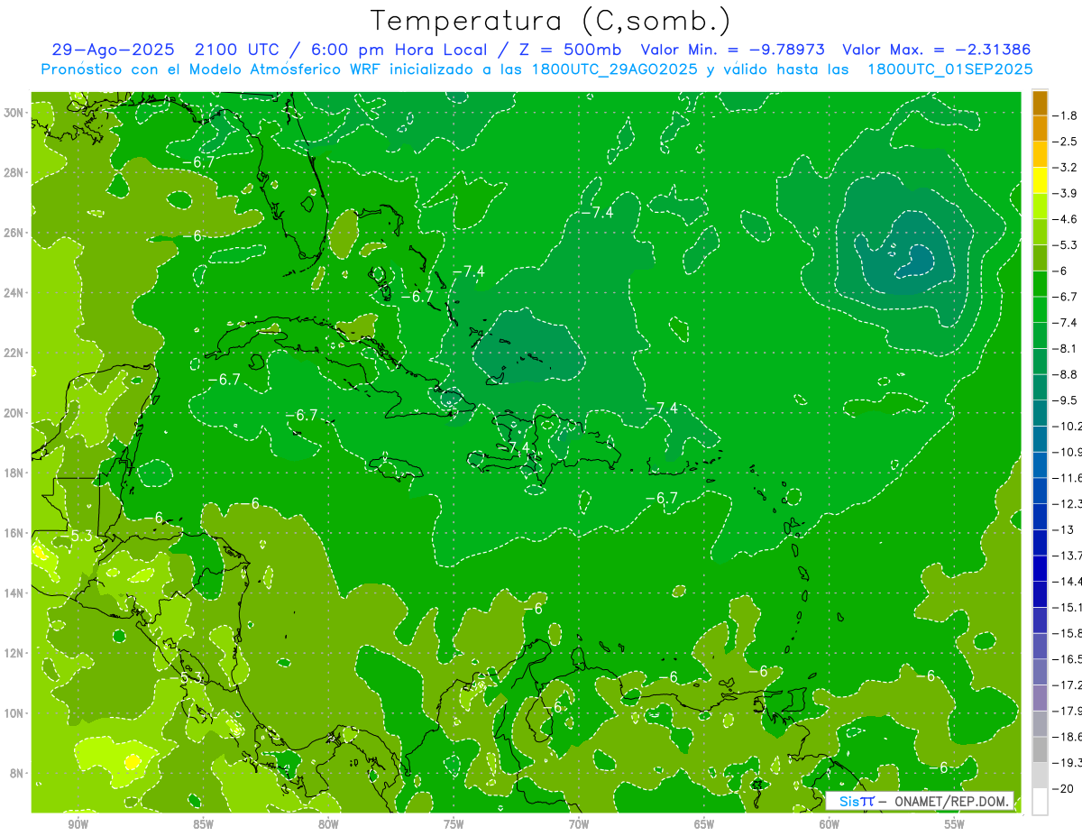1082x836 pixels.
Task: Click the "-18.6" color scale label
Action: click(1069, 737)
